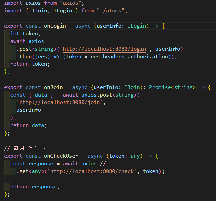The image size is (216, 201).
Task: Click response in the return response statement
Action: [x=44, y=187]
